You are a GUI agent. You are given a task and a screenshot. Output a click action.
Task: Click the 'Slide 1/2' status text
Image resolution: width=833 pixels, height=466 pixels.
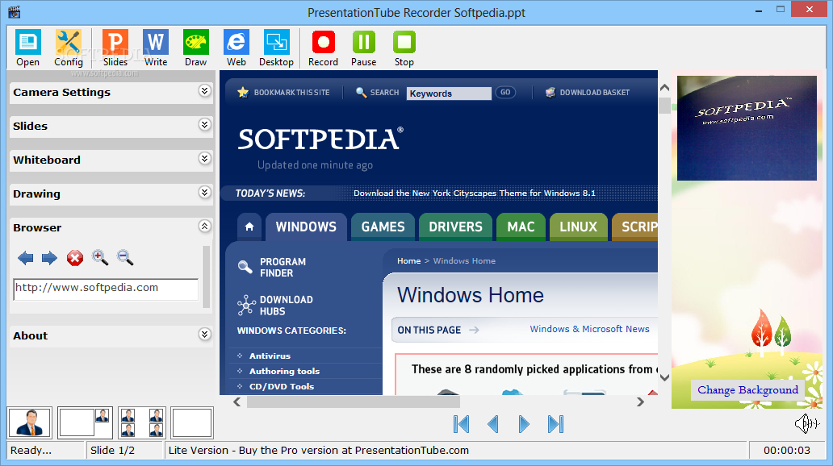click(x=113, y=450)
